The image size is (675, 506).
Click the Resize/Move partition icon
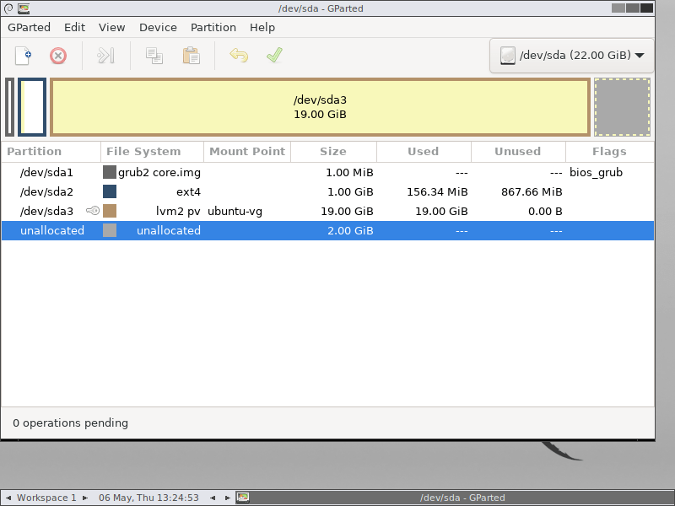(x=105, y=56)
